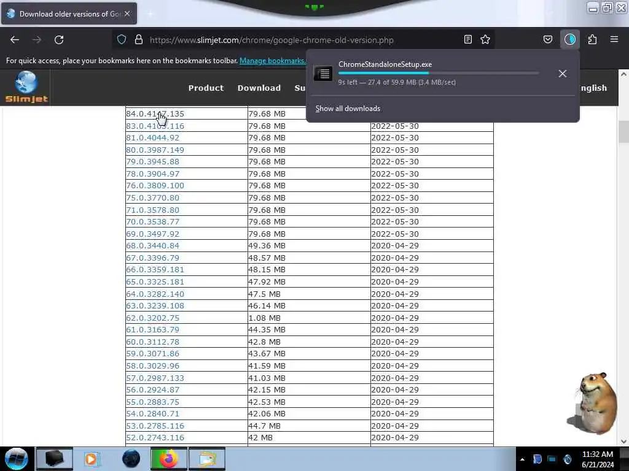Open the Extensions puzzle icon
The height and width of the screenshot is (471, 629).
tap(592, 39)
